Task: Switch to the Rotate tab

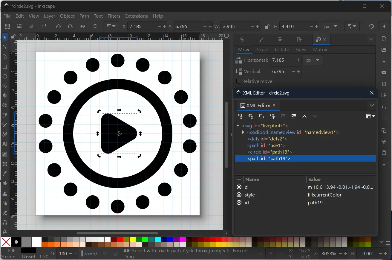Action: pos(282,50)
